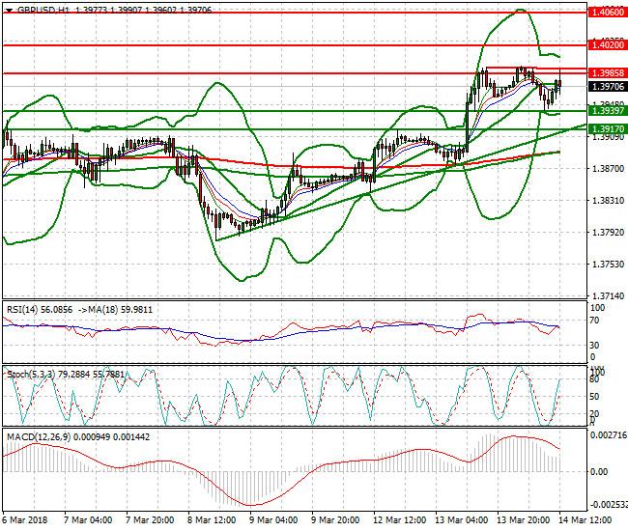Viewport: 628px width, 531px height.
Task: Click the 13 Mar 04:00 time label
Action: pyautogui.click(x=459, y=518)
